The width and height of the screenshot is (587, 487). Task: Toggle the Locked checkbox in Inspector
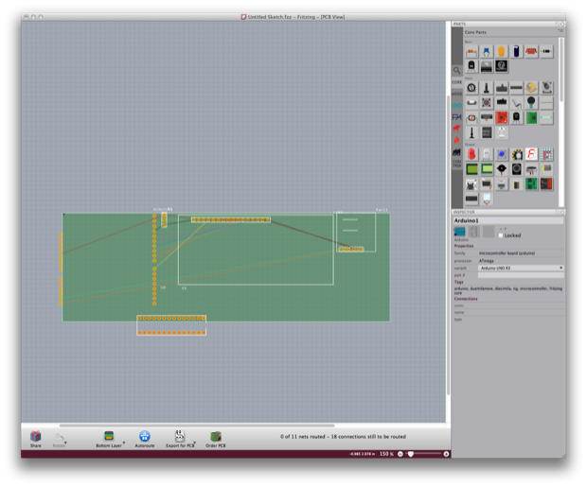(x=501, y=235)
